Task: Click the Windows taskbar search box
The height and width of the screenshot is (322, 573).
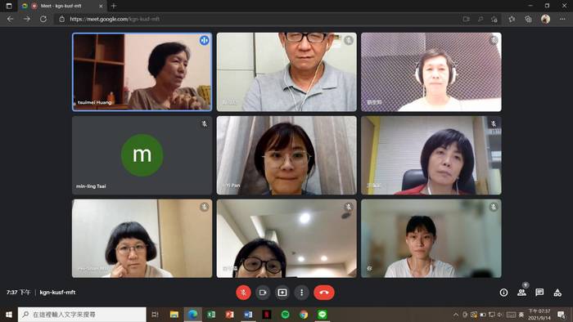Action: click(82, 315)
